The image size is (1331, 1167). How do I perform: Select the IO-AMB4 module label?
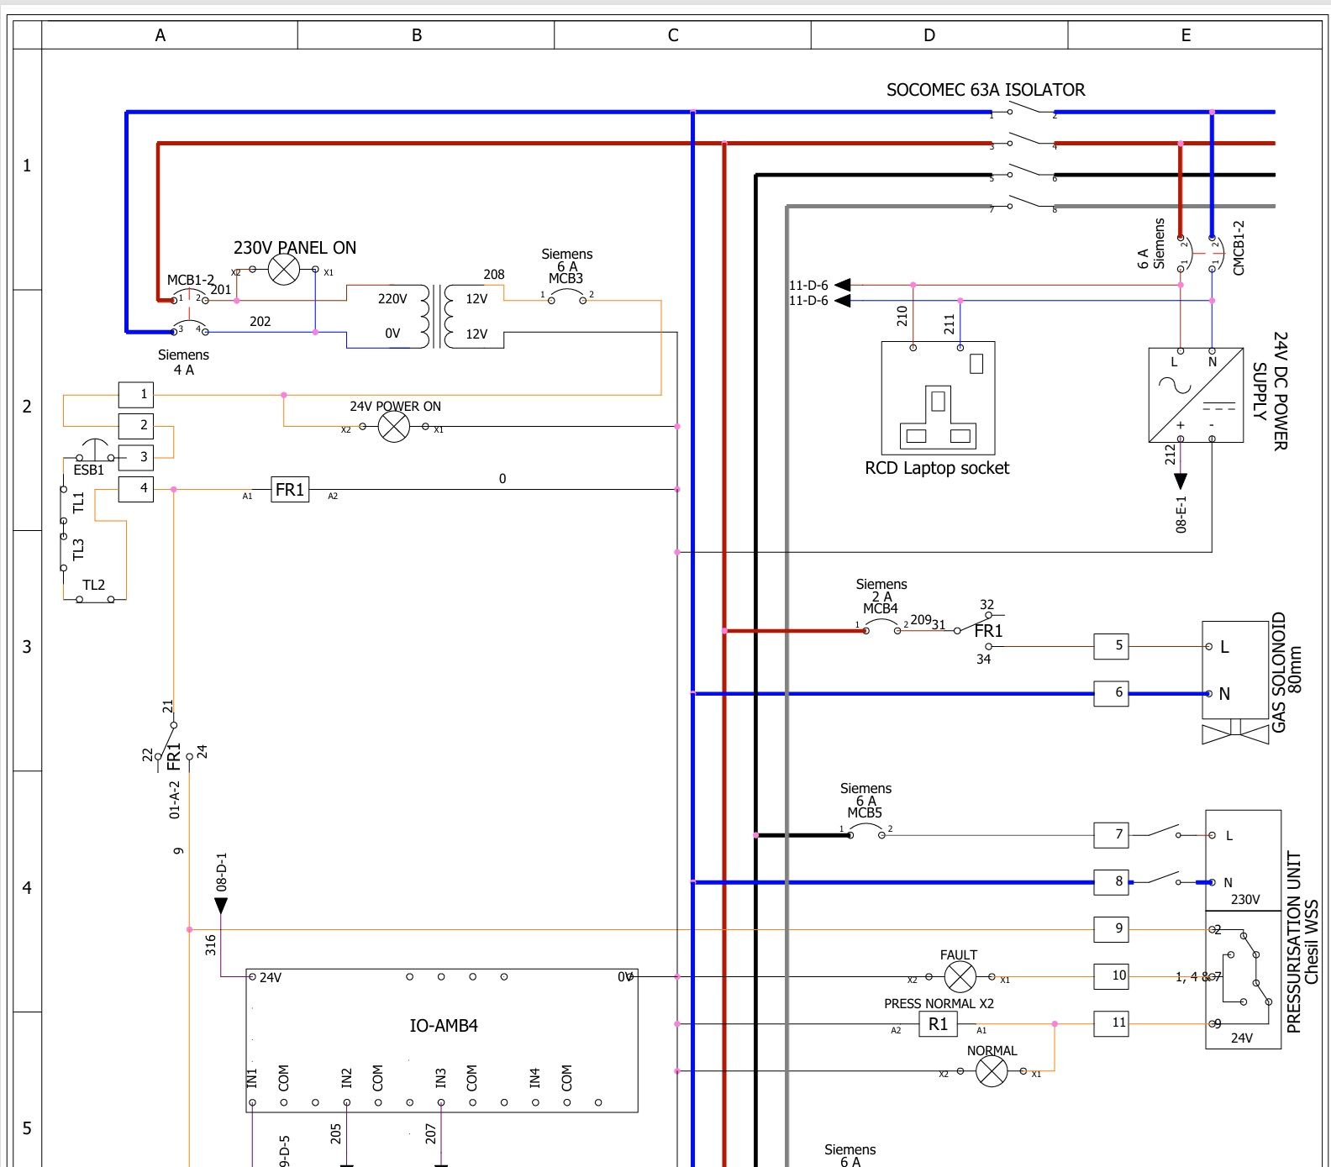[x=444, y=1025]
